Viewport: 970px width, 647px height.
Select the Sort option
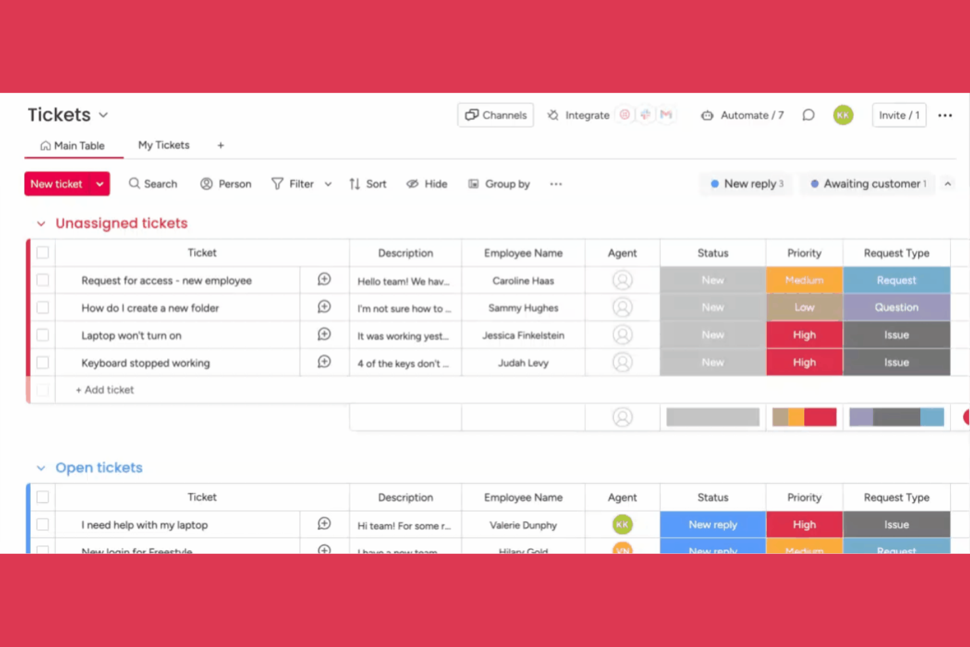pos(367,184)
